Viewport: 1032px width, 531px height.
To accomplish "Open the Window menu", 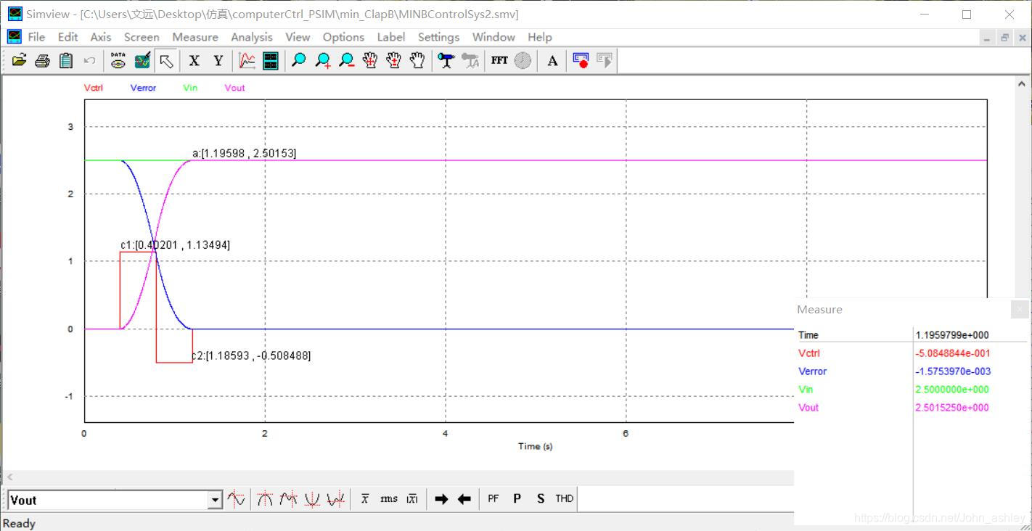I will pos(494,37).
